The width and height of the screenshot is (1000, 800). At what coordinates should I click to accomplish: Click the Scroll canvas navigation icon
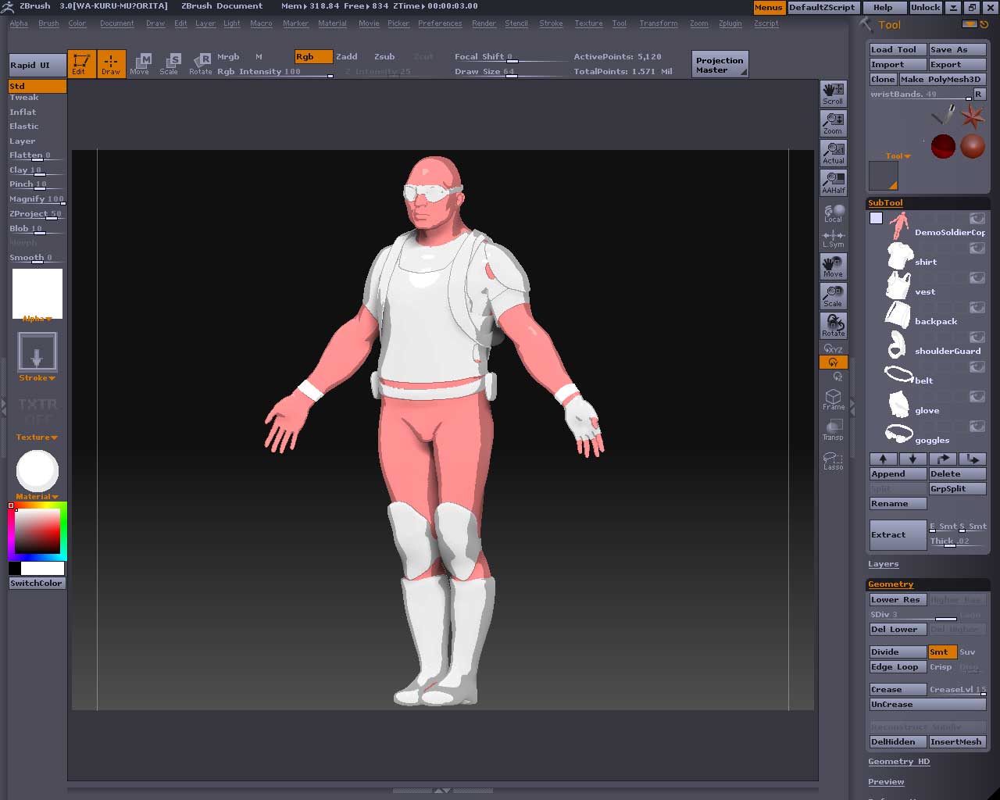click(x=834, y=94)
